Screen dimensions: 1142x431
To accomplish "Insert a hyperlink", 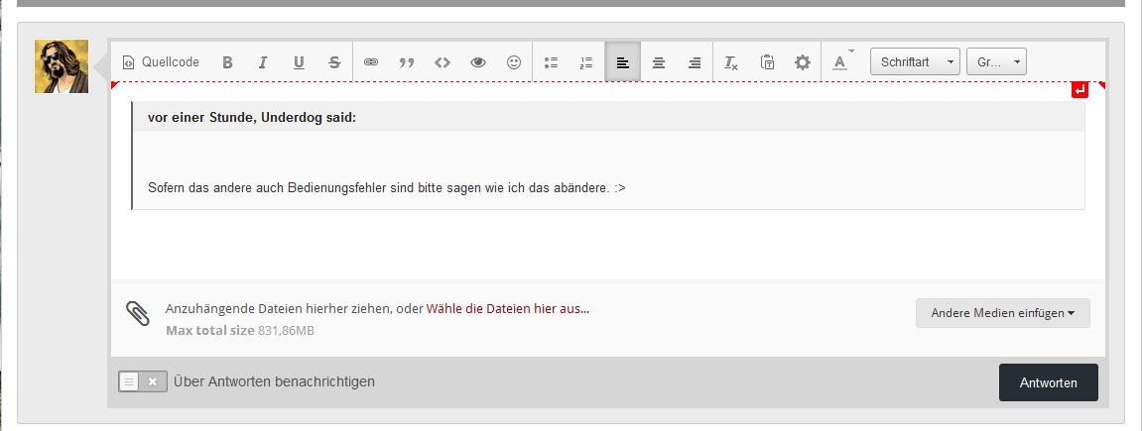I will 371,62.
